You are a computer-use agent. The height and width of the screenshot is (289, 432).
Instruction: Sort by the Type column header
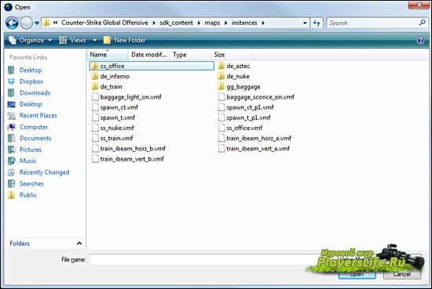[190, 55]
